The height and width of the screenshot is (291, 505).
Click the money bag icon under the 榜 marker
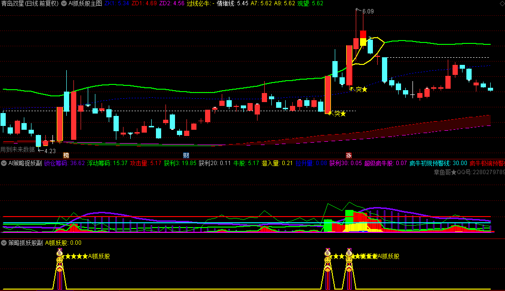click(60, 252)
